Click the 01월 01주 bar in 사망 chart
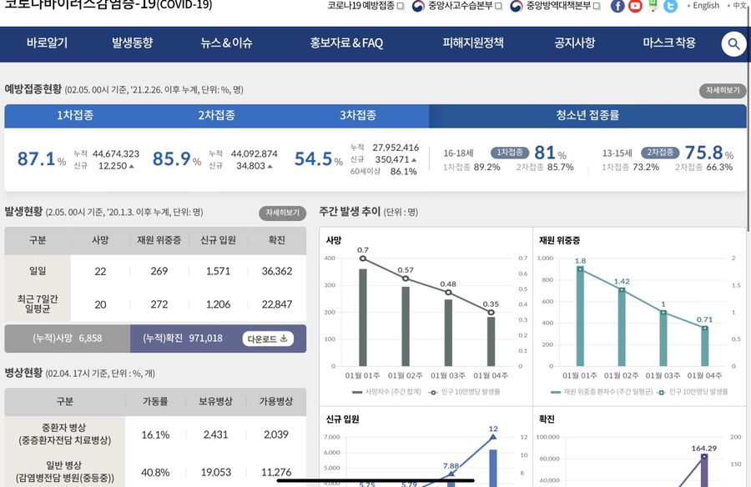Image resolution: width=751 pixels, height=487 pixels. click(363, 318)
